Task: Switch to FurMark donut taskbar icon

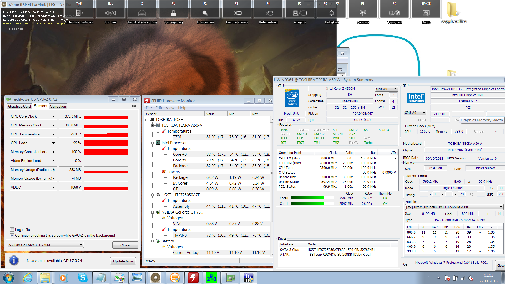Action: pyautogui.click(x=155, y=278)
